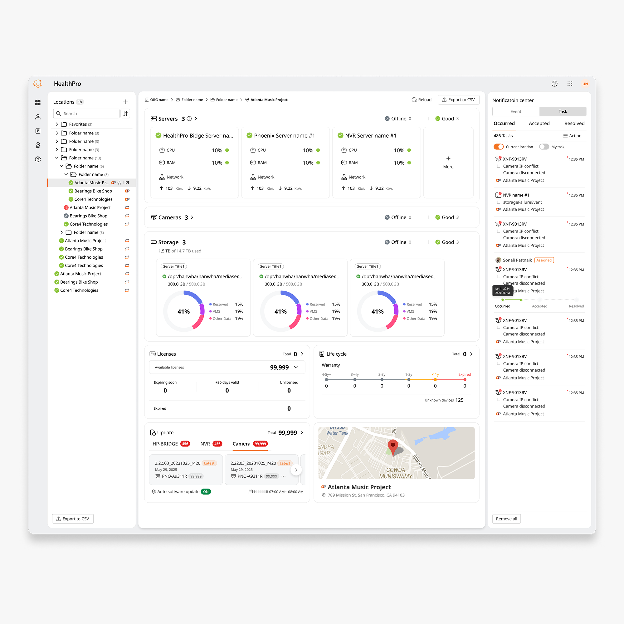
Task: Click the Reload button
Action: pos(422,100)
